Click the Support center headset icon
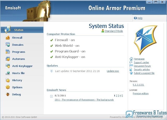Image resolution: width=167 pixels, height=120 pixels. pyautogui.click(x=131, y=62)
